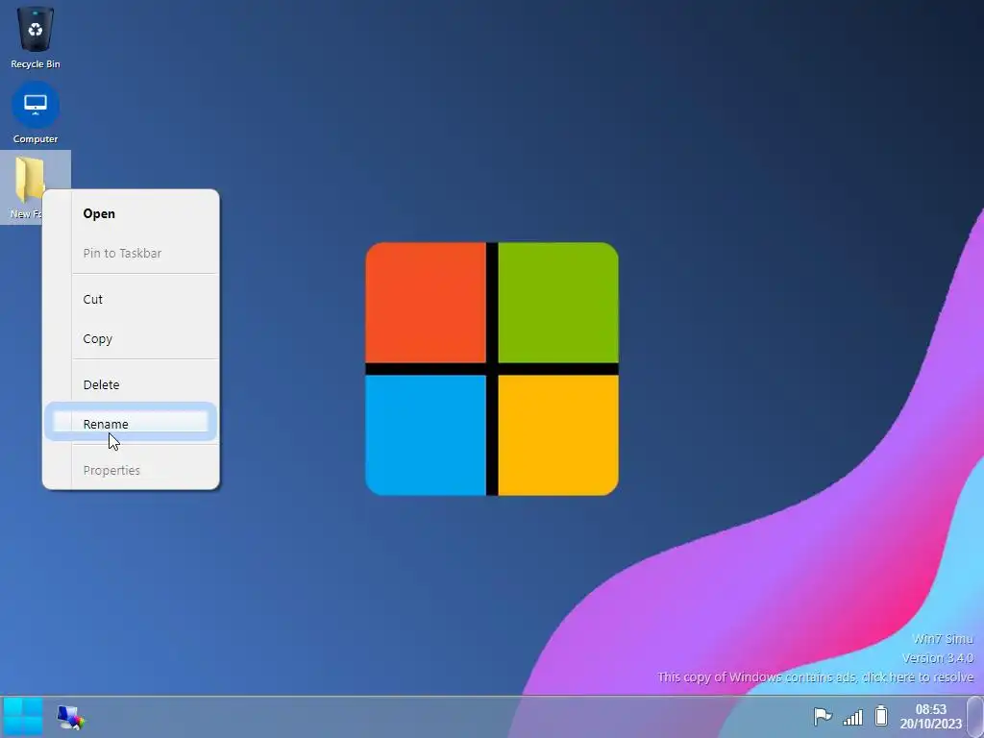Screen dimensions: 984x738
Task: Click Show Desktop button at taskbar end
Action: tap(974, 717)
